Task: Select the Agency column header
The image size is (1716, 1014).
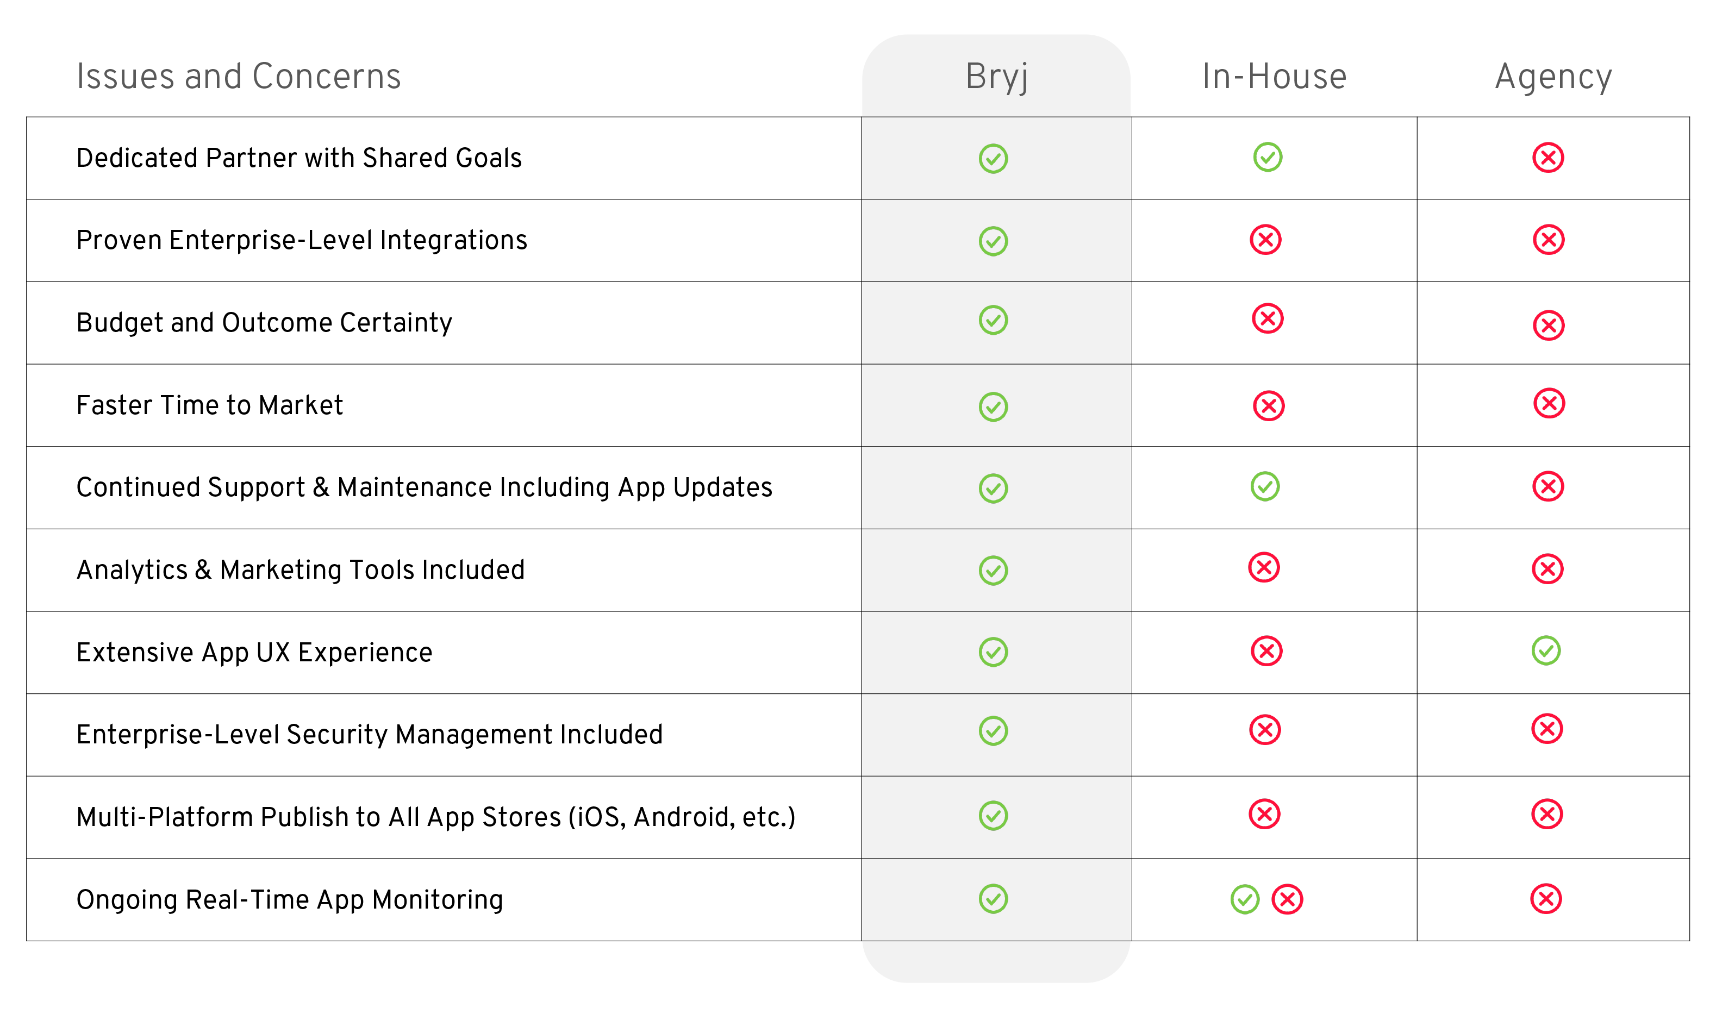Action: pos(1553,77)
